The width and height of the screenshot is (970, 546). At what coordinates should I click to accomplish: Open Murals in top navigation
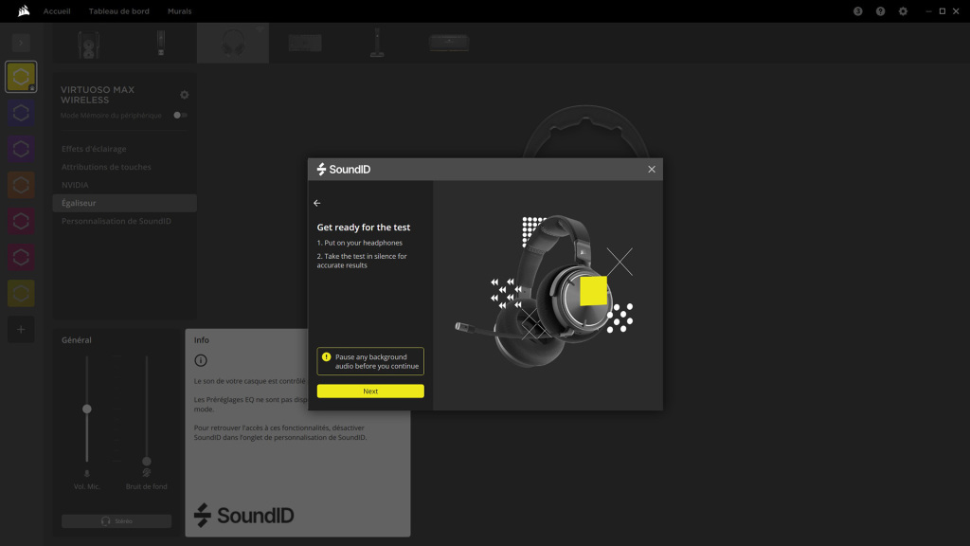(179, 11)
